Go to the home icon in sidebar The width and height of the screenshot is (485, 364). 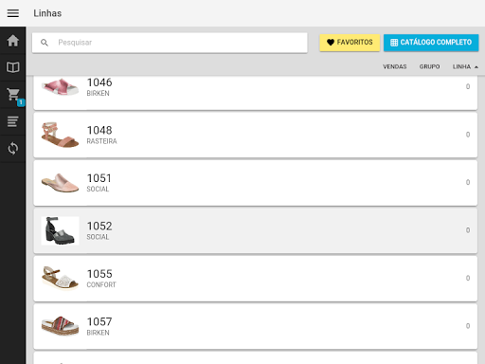13,41
